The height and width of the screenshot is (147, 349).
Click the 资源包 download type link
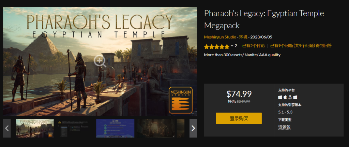coord(284,127)
